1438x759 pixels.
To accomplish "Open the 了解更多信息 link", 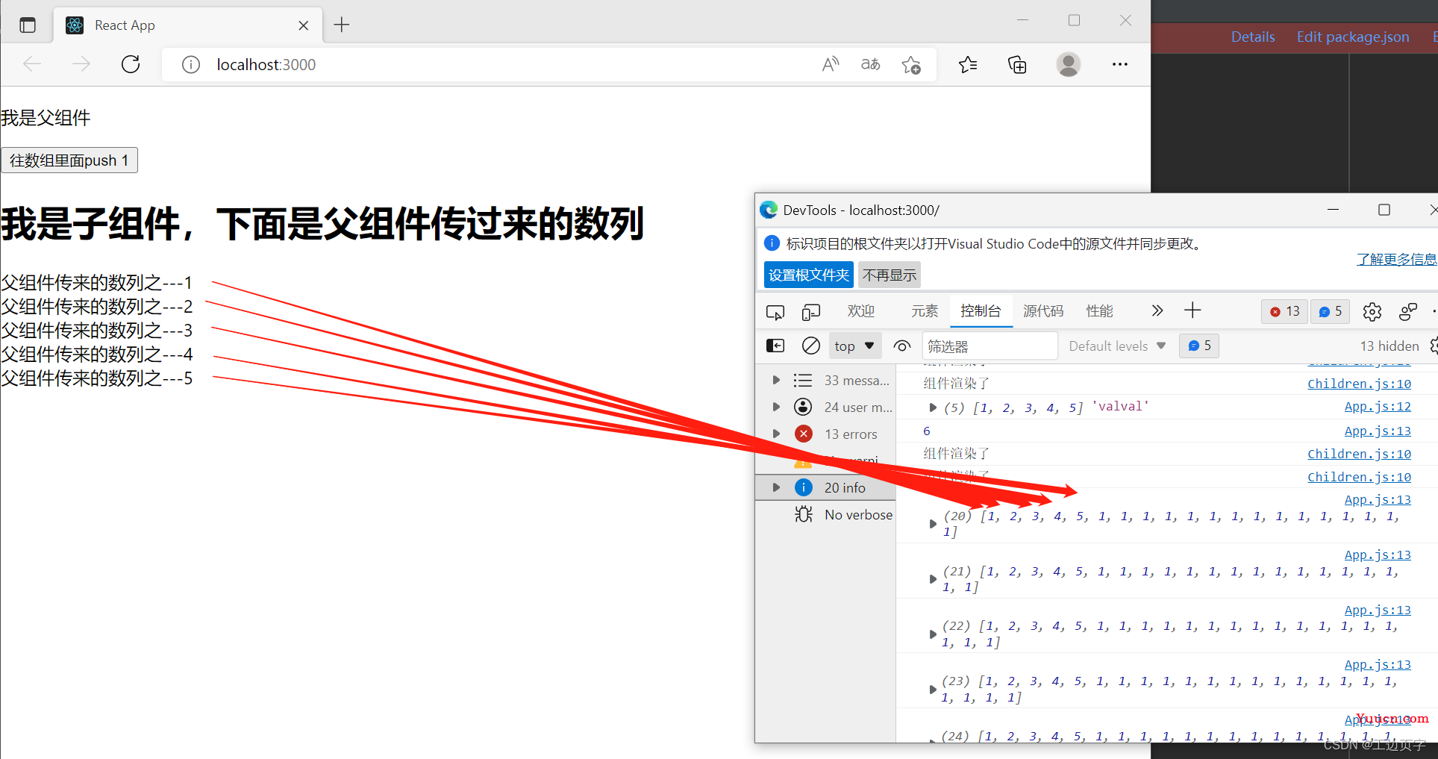I will [x=1397, y=259].
